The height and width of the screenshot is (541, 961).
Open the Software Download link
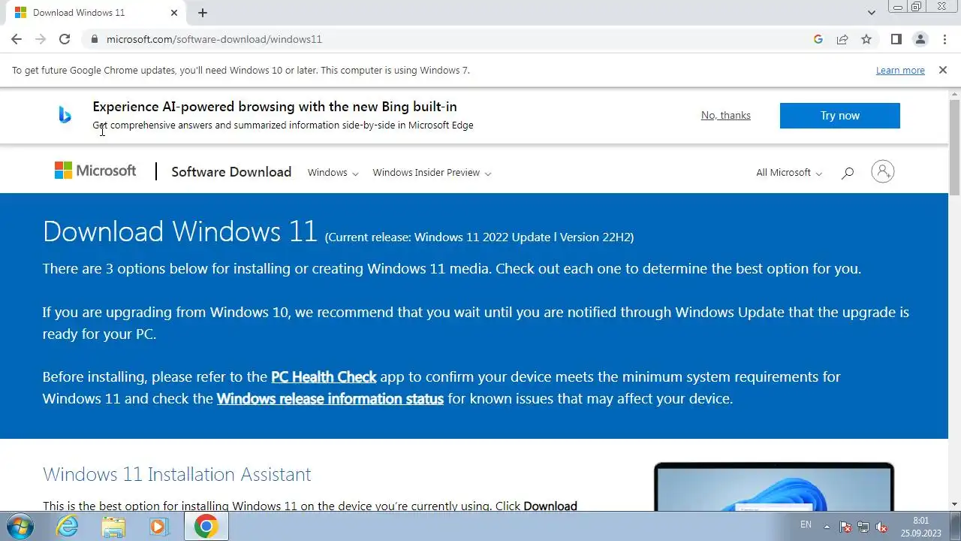click(231, 172)
